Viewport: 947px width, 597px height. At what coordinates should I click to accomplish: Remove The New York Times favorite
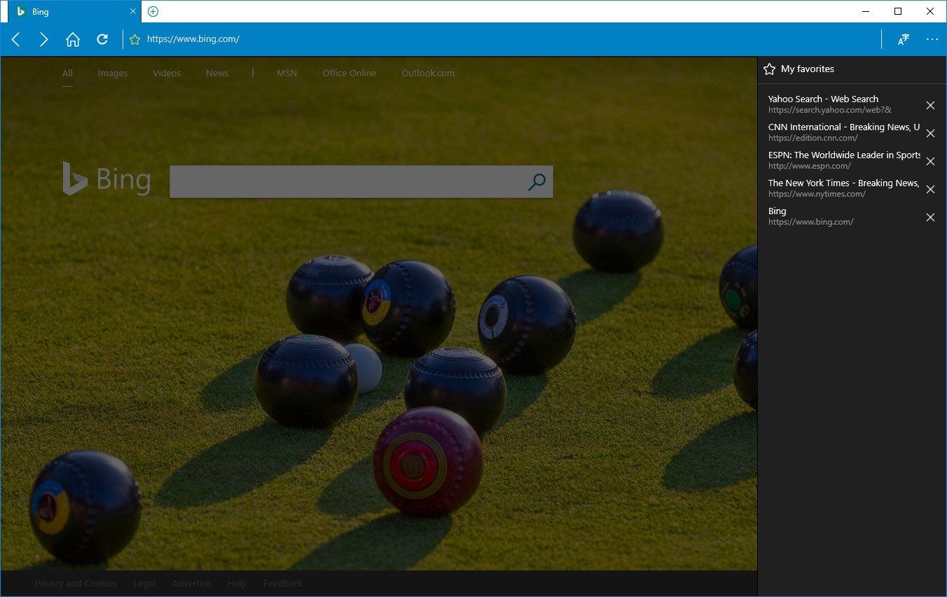[x=930, y=189]
